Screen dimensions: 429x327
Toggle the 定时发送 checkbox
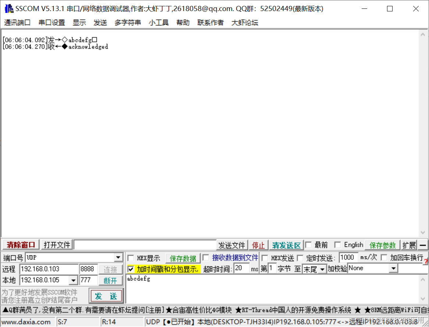[300, 258]
